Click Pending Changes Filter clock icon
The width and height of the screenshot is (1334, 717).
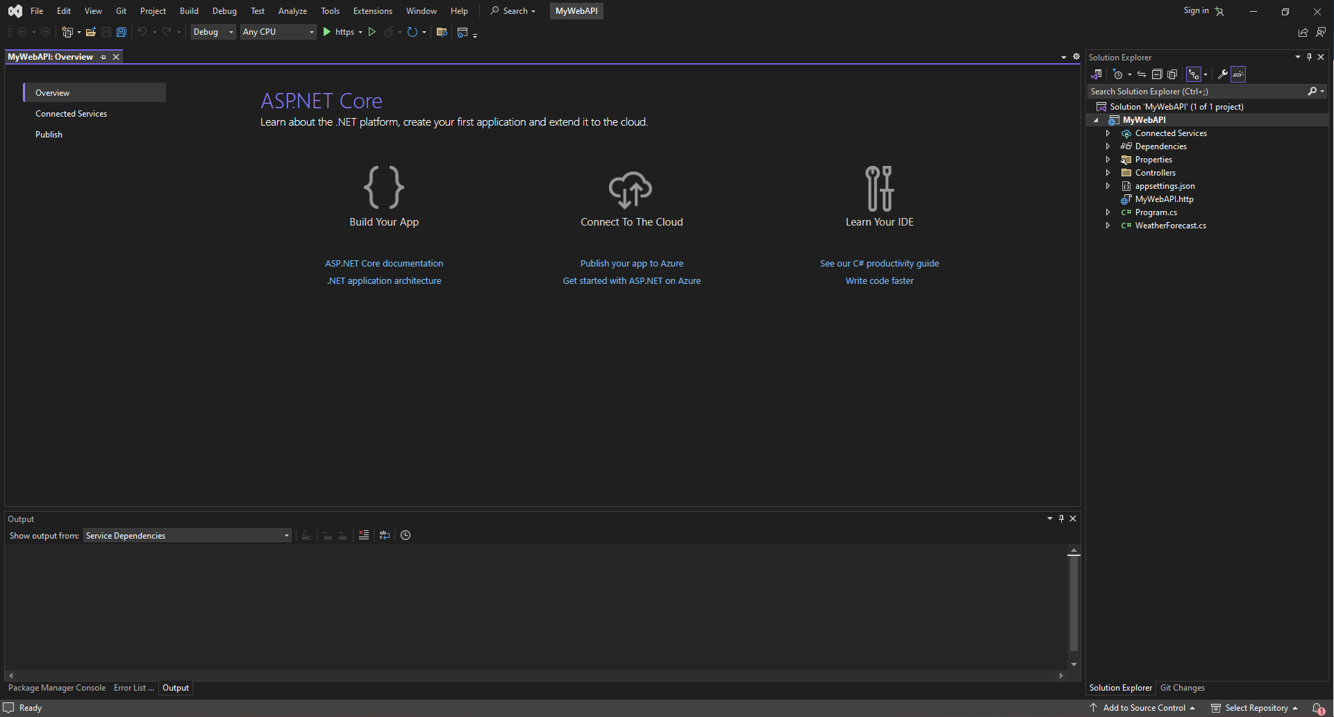(x=1117, y=74)
